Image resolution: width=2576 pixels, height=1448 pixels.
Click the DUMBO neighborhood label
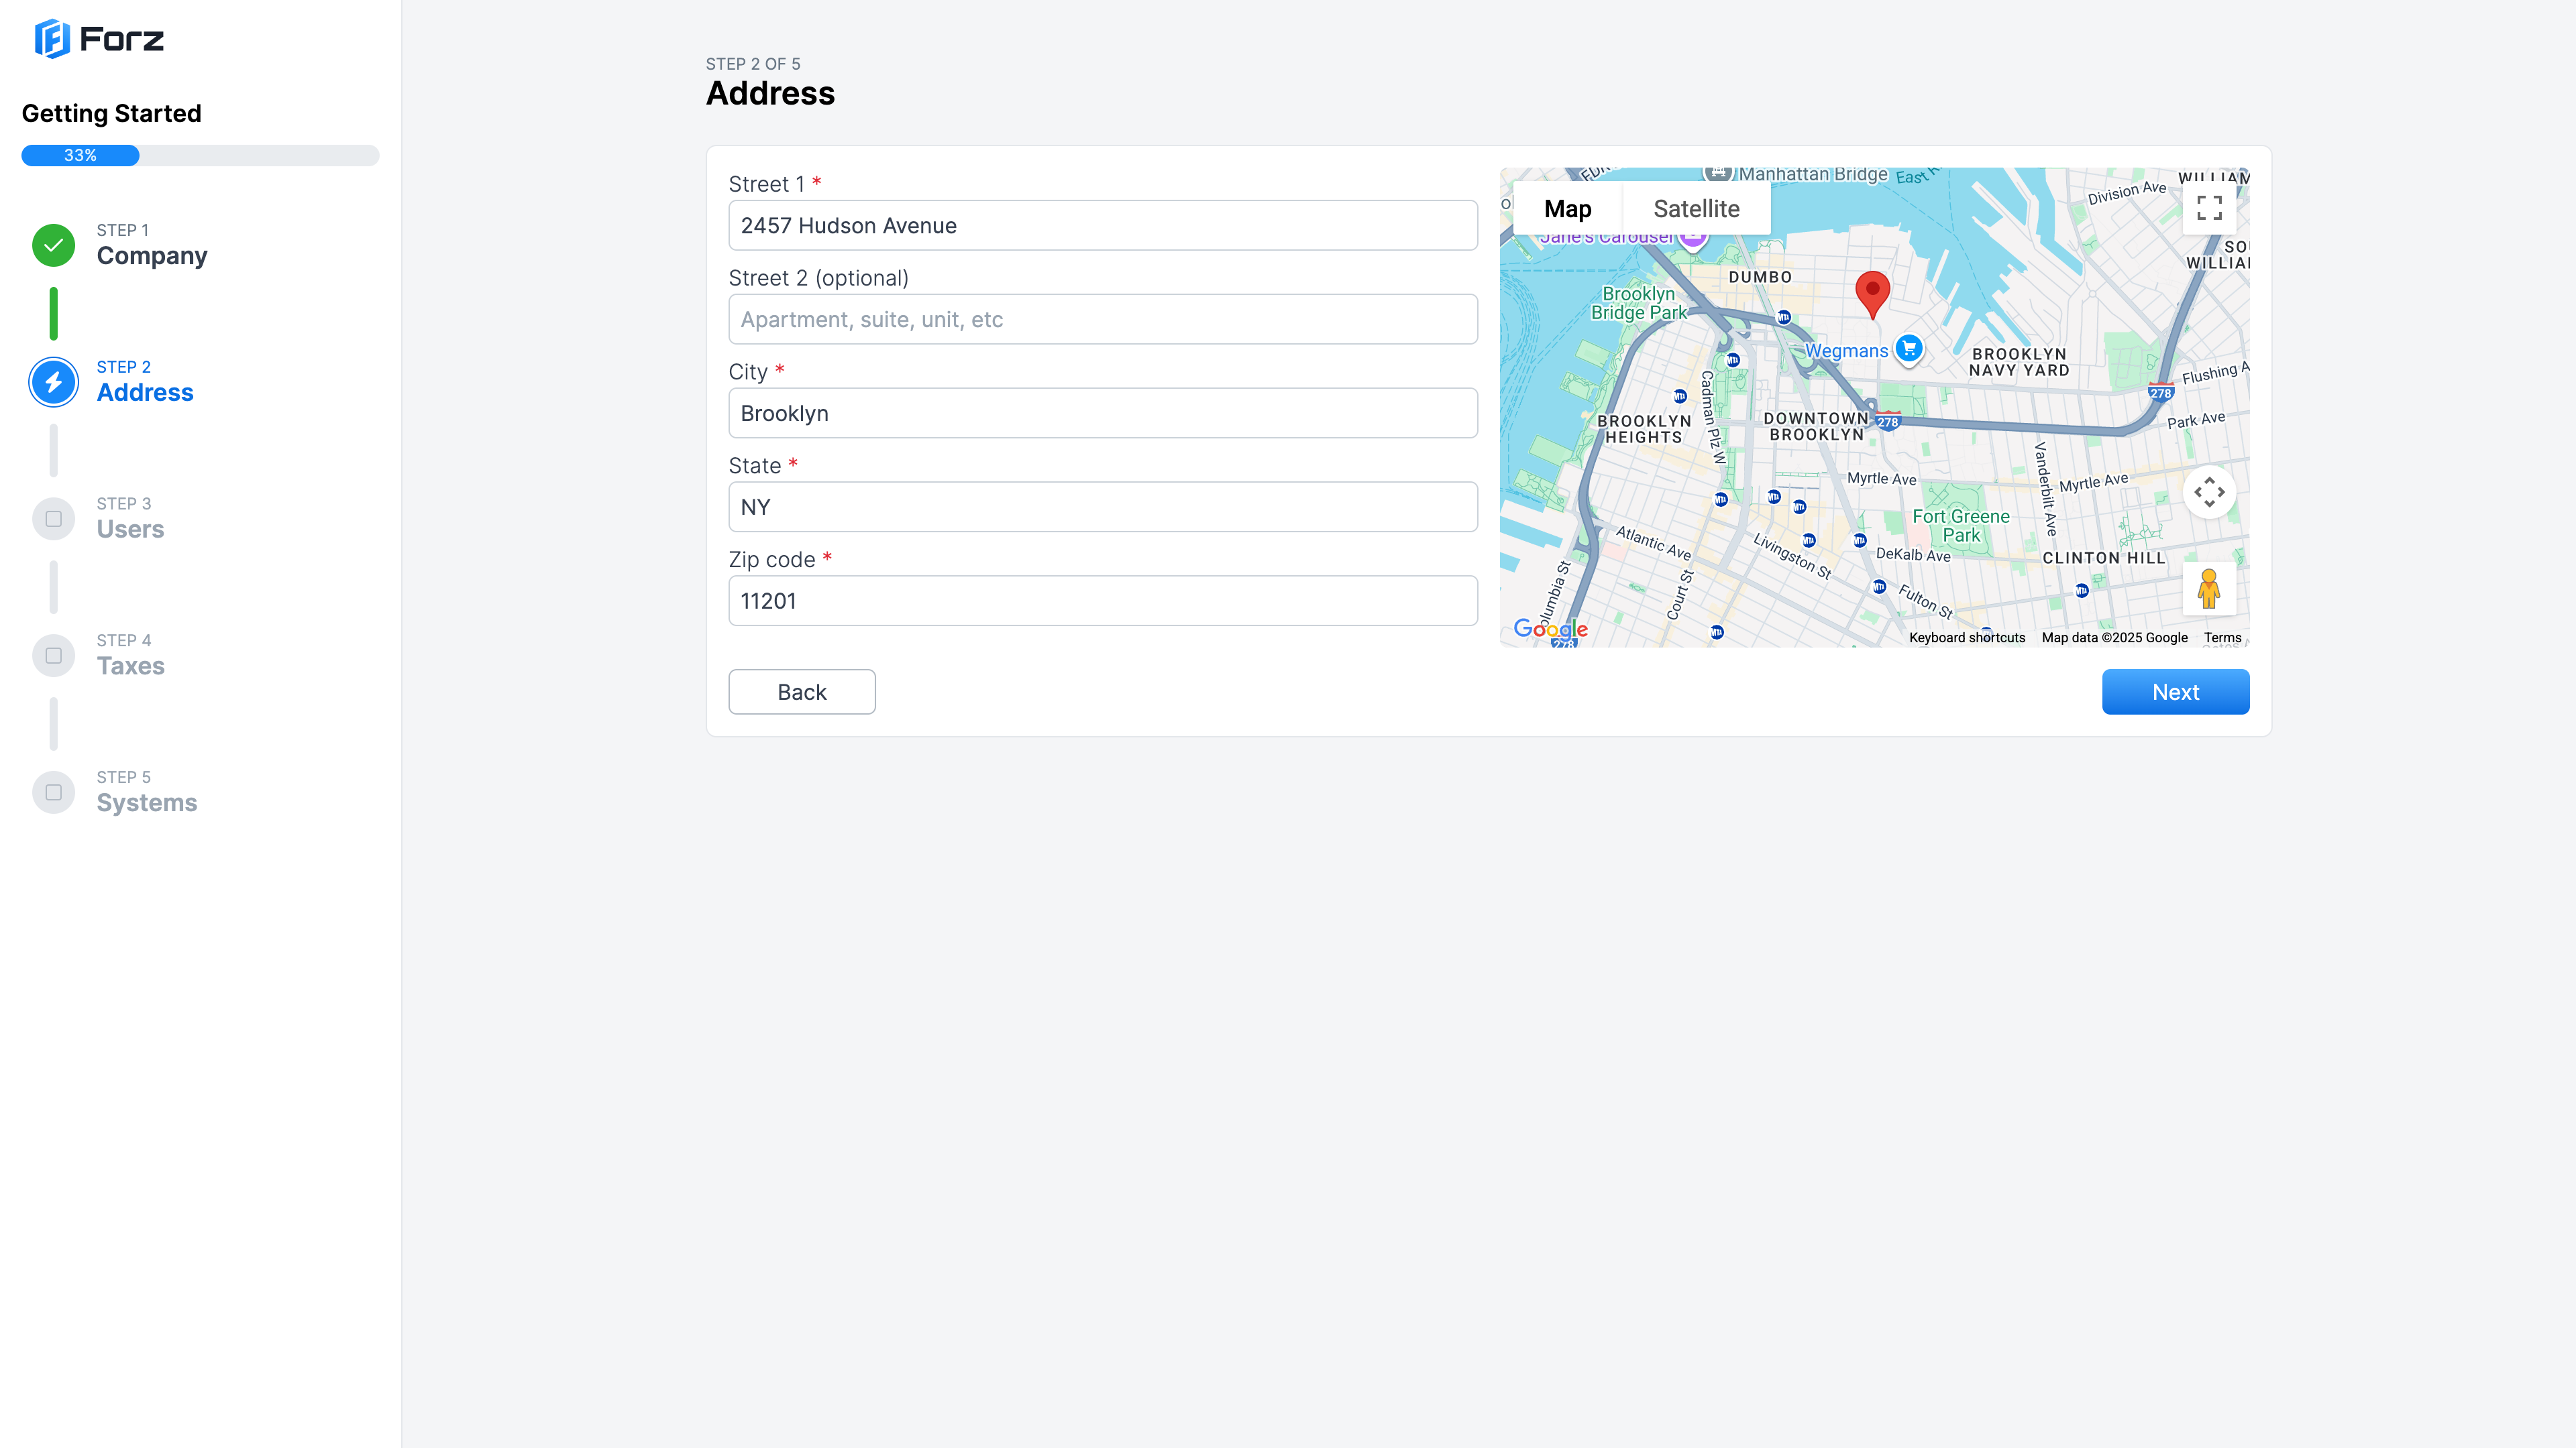pos(1760,277)
